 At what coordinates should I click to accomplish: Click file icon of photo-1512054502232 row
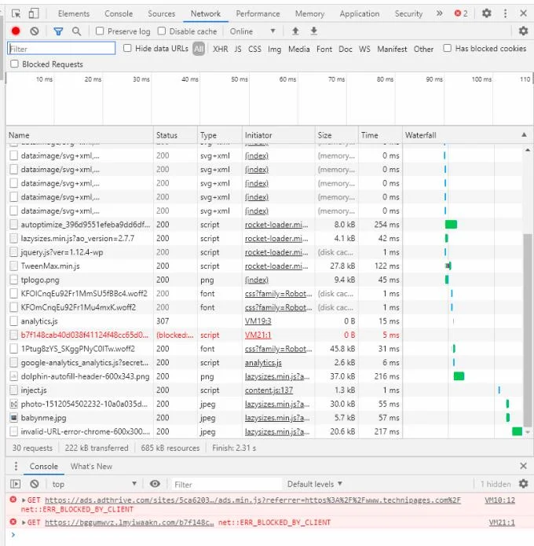[13, 404]
